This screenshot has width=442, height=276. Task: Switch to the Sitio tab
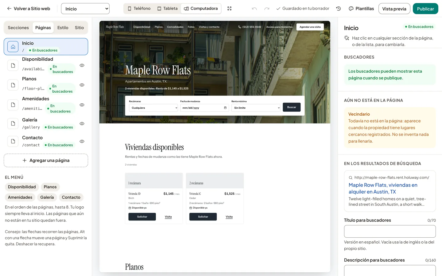coord(79,28)
